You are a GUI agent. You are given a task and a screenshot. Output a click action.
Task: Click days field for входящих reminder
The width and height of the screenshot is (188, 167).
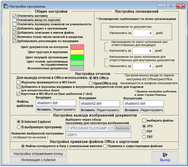143,51
